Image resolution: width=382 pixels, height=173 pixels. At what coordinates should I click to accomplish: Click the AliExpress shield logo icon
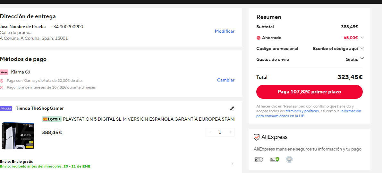[257, 137]
